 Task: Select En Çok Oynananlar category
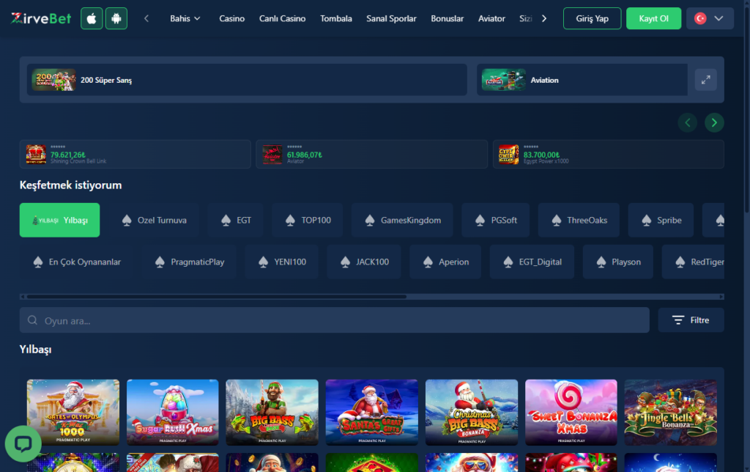coord(76,262)
